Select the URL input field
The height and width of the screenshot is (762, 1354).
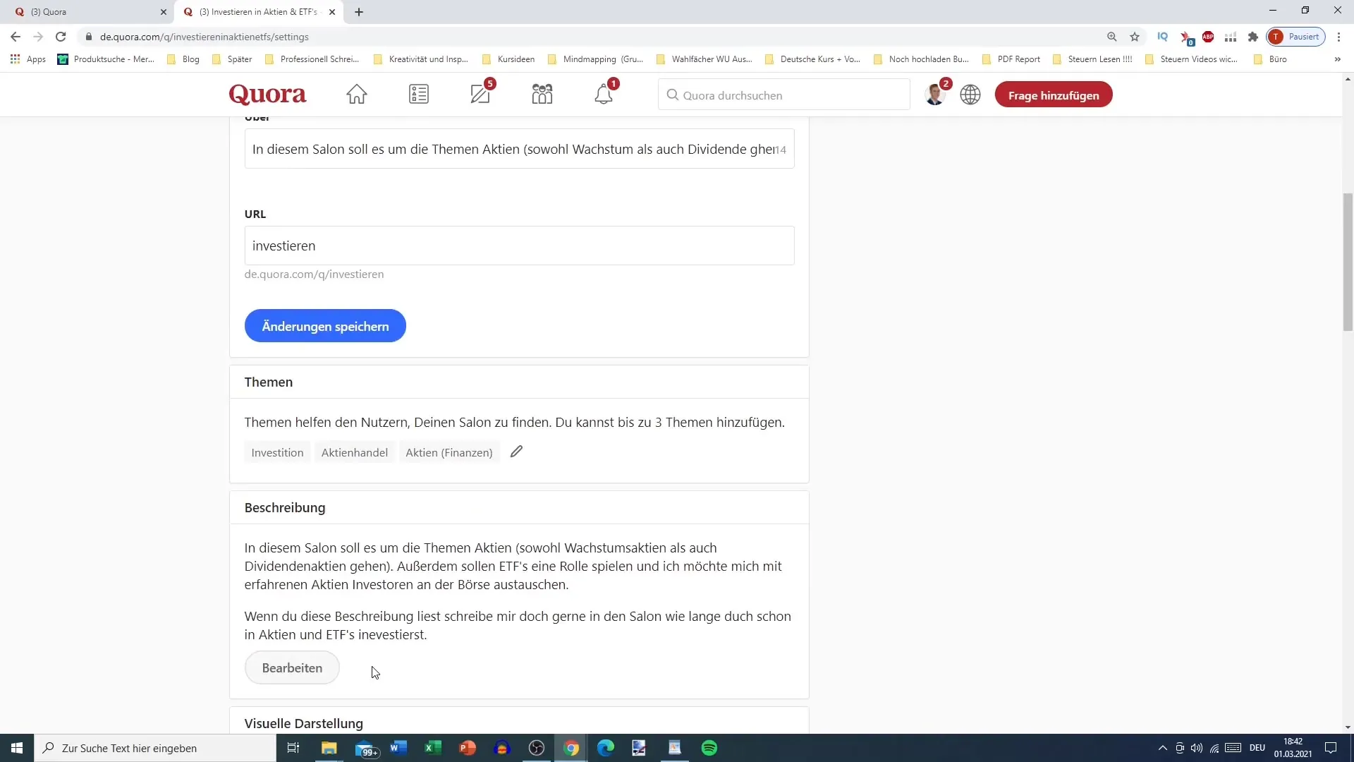[x=520, y=246]
